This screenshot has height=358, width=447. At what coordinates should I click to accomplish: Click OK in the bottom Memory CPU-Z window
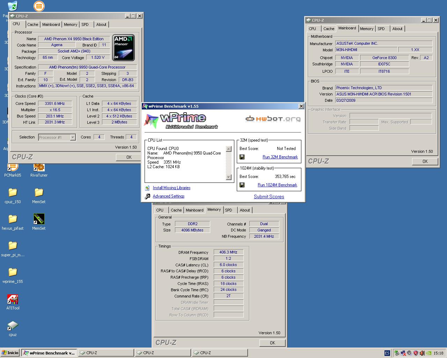pyautogui.click(x=272, y=343)
